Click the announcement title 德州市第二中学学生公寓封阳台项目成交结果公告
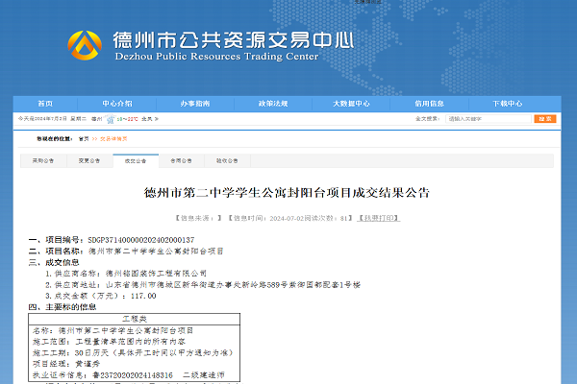 tap(287, 193)
